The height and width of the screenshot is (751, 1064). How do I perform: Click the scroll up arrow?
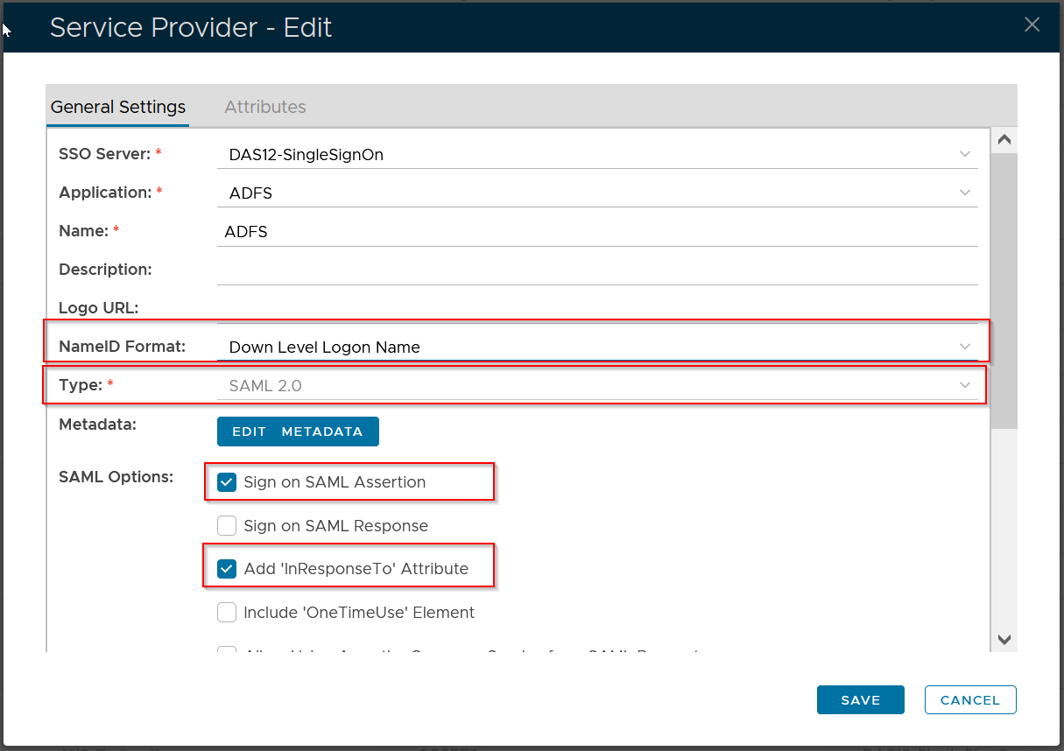[1004, 140]
